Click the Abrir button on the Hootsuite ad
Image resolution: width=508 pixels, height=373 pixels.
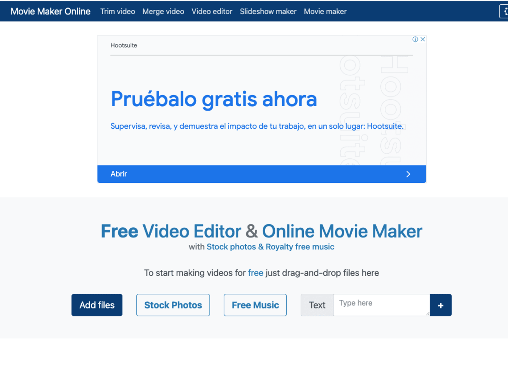(119, 174)
